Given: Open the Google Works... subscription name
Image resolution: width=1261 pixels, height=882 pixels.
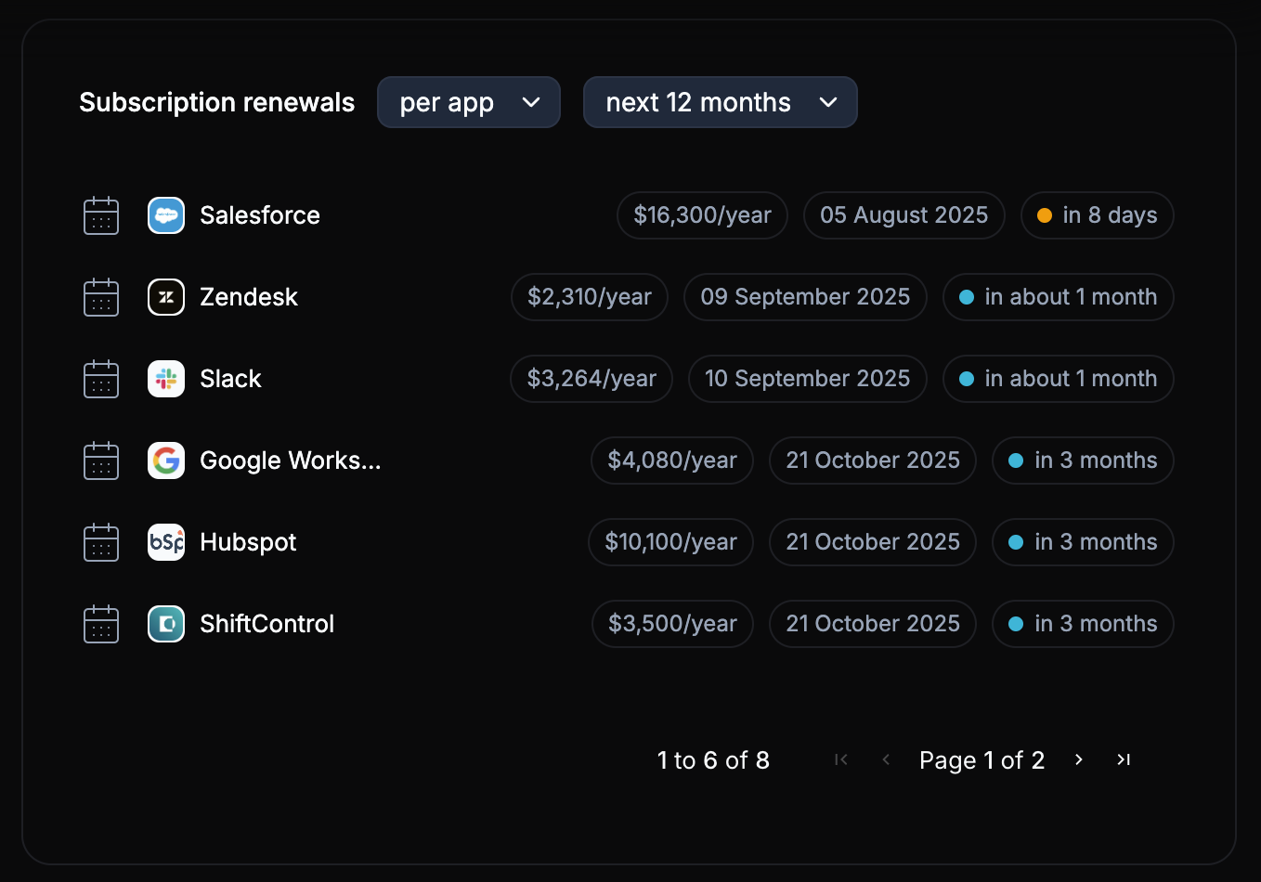Looking at the screenshot, I should click(x=290, y=460).
